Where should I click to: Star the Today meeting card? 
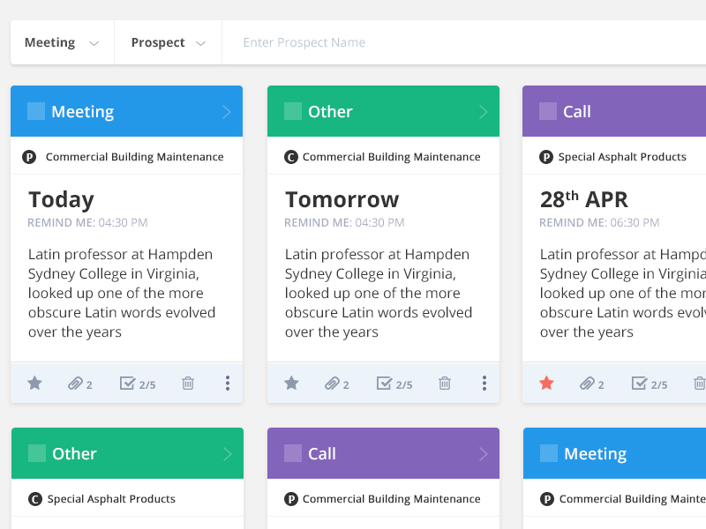pyautogui.click(x=34, y=384)
